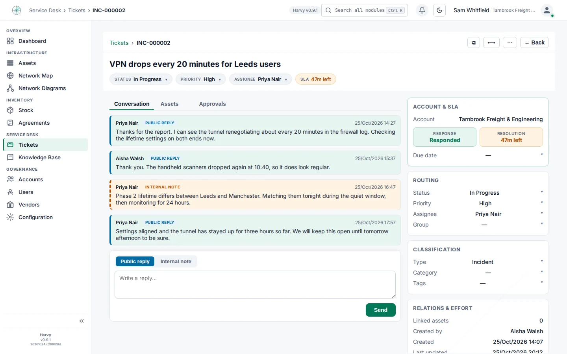Open Configuration settings
Viewport: 567px width, 354px height.
(45, 217)
